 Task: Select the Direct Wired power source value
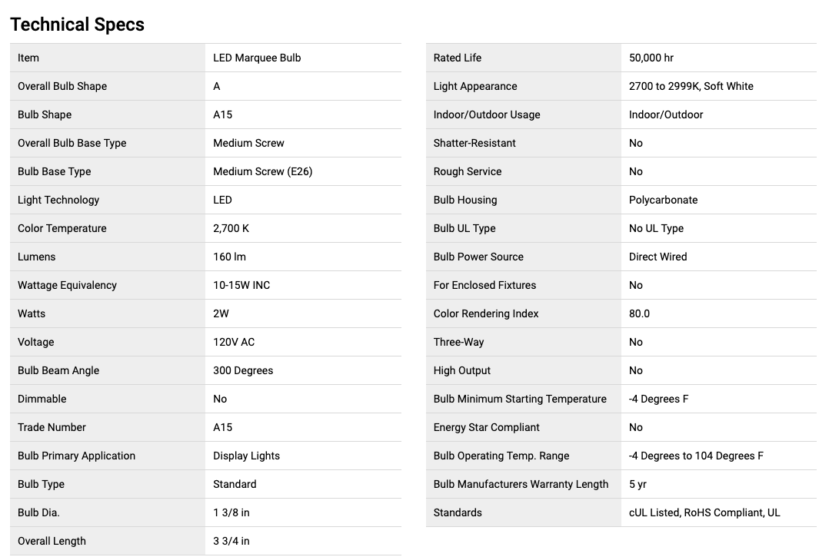tap(658, 257)
